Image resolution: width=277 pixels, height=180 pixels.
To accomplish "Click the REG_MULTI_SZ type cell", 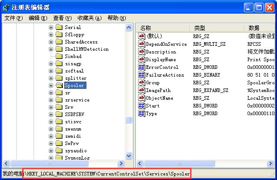I will click(209, 44).
